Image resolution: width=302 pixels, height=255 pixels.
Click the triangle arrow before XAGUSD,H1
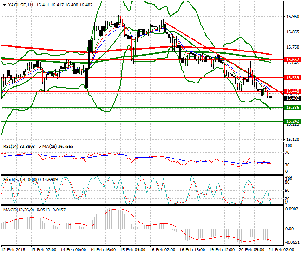5,5
